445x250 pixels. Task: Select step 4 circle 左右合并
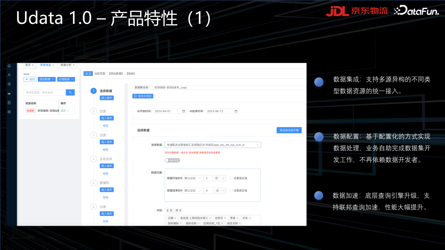tap(94, 159)
